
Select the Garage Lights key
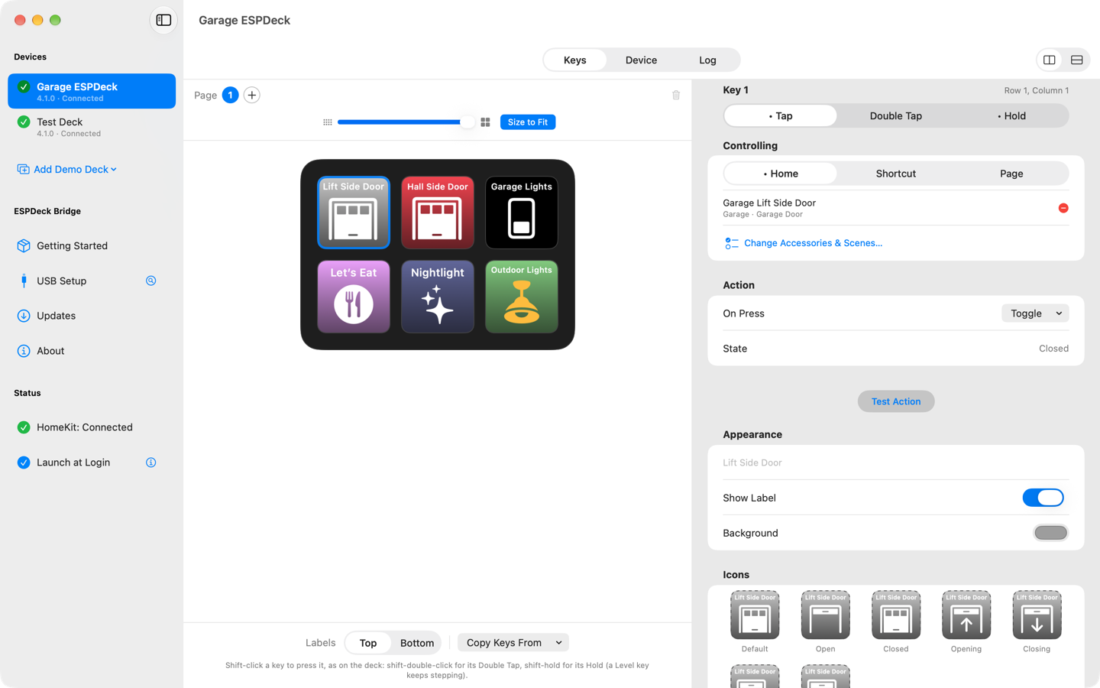[x=522, y=213]
